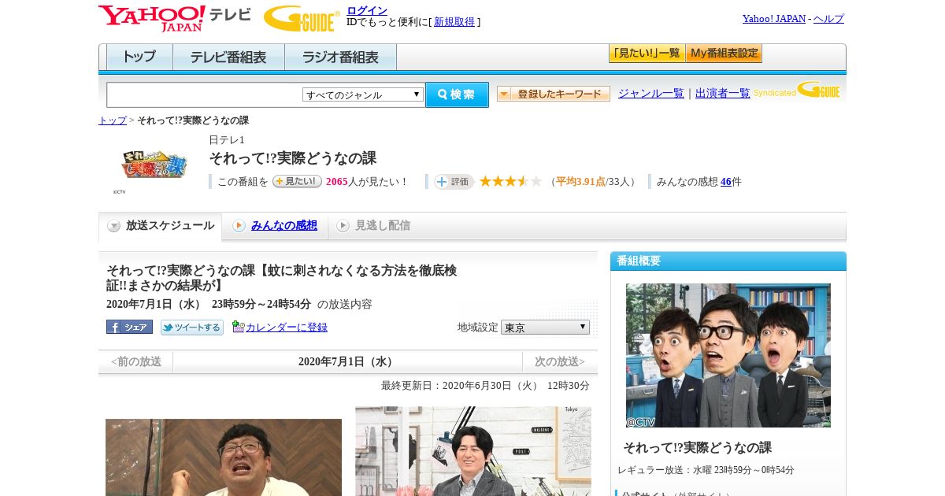
Task: Click the play arrow icon beside みんなの感想
Action: pos(239,226)
